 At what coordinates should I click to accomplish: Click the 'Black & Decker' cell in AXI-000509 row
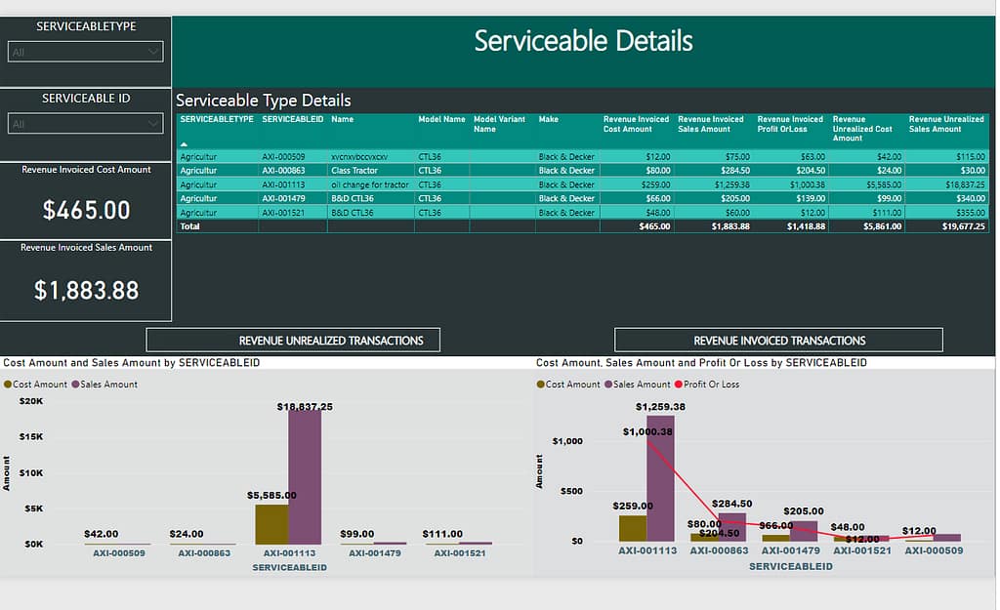click(x=566, y=157)
